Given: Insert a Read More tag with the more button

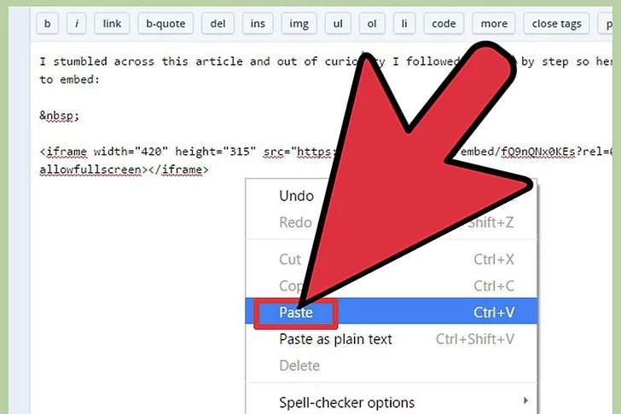Looking at the screenshot, I should (493, 24).
